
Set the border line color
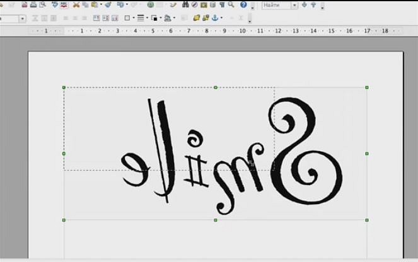(x=154, y=18)
